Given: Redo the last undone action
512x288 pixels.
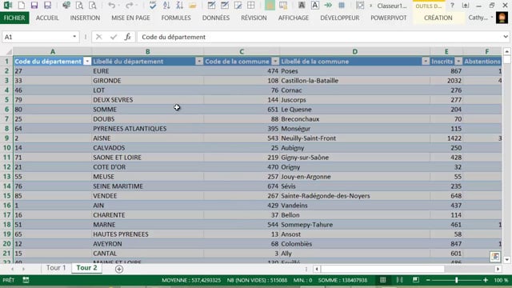Looking at the screenshot, I should click(x=130, y=6).
